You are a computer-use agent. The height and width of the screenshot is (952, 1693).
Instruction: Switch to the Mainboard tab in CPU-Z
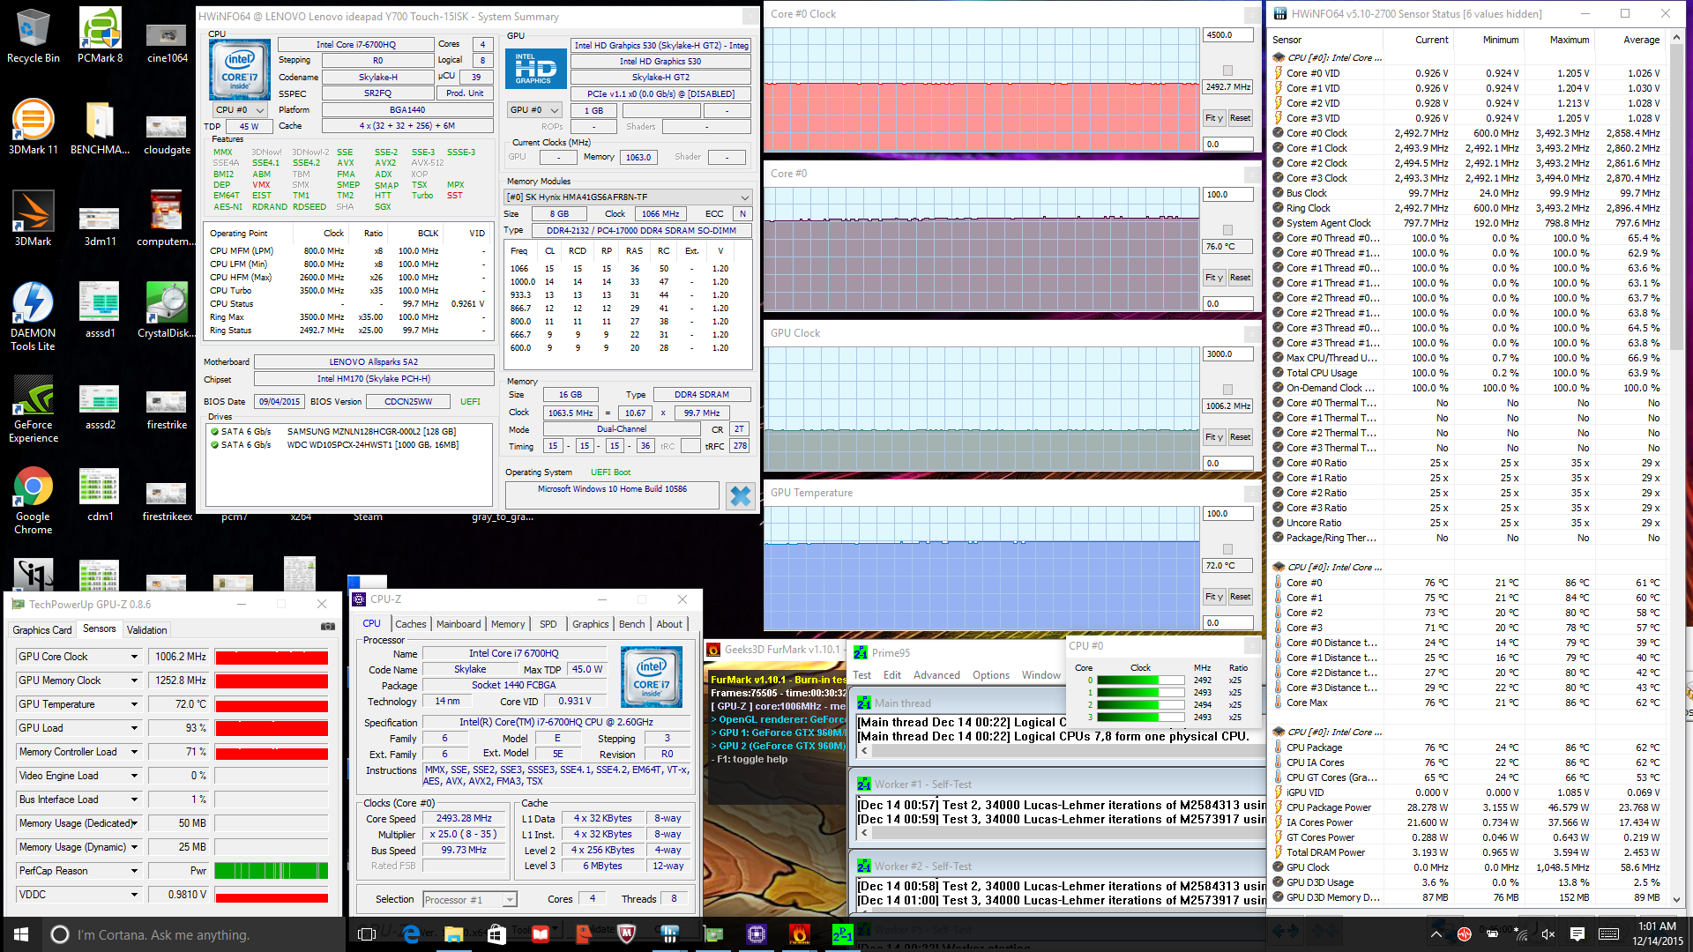pyautogui.click(x=459, y=624)
